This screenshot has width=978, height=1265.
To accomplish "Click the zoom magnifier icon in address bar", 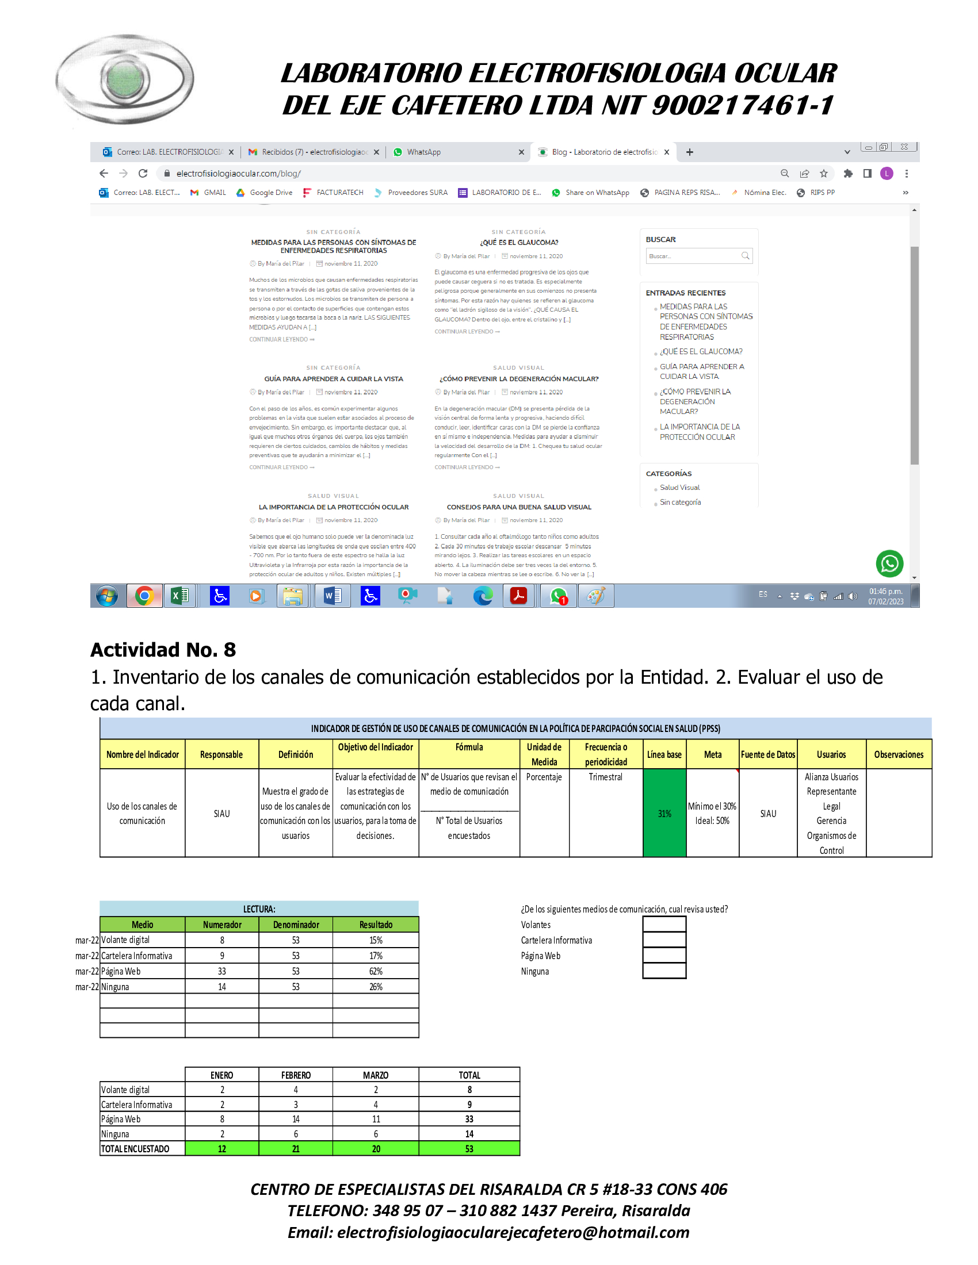I will pos(785,173).
